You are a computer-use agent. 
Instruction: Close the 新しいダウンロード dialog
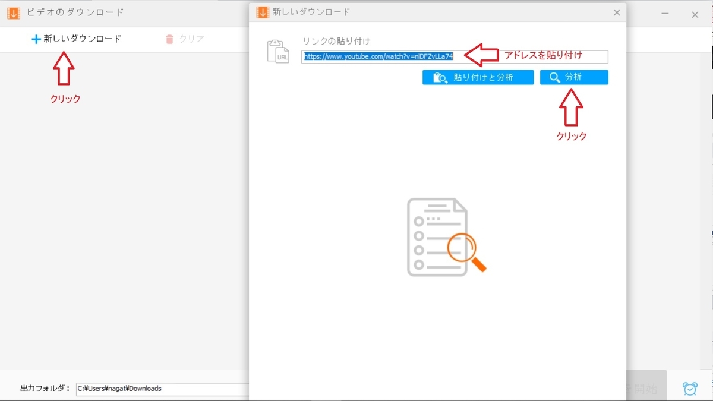(617, 12)
